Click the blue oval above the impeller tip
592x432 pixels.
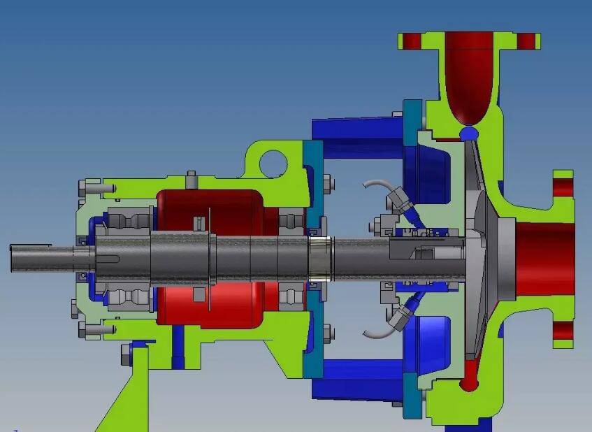[468, 131]
